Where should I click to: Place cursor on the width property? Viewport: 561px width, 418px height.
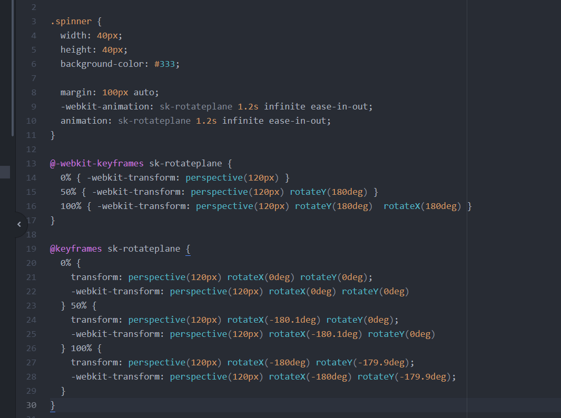[74, 35]
